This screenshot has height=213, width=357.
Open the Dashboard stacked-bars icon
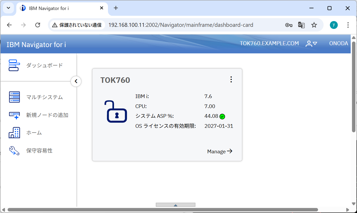[x=14, y=65]
